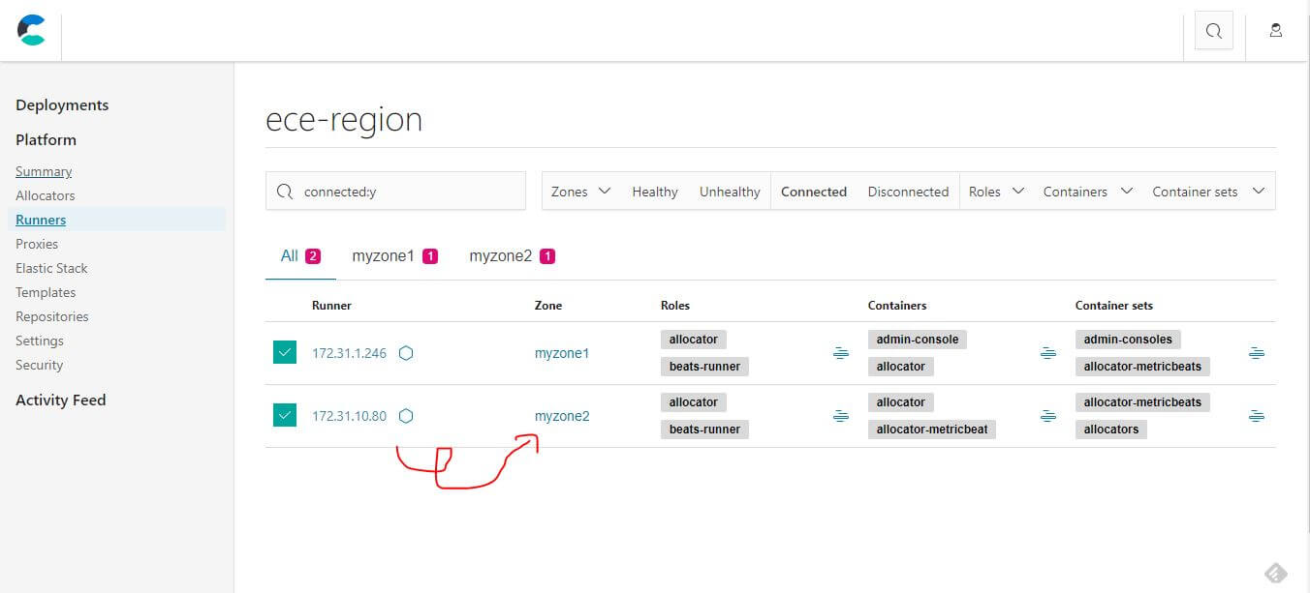Viewport: 1310px width, 593px height.
Task: Click the hexagon status icon beside 172.31.1.246
Action: (406, 353)
